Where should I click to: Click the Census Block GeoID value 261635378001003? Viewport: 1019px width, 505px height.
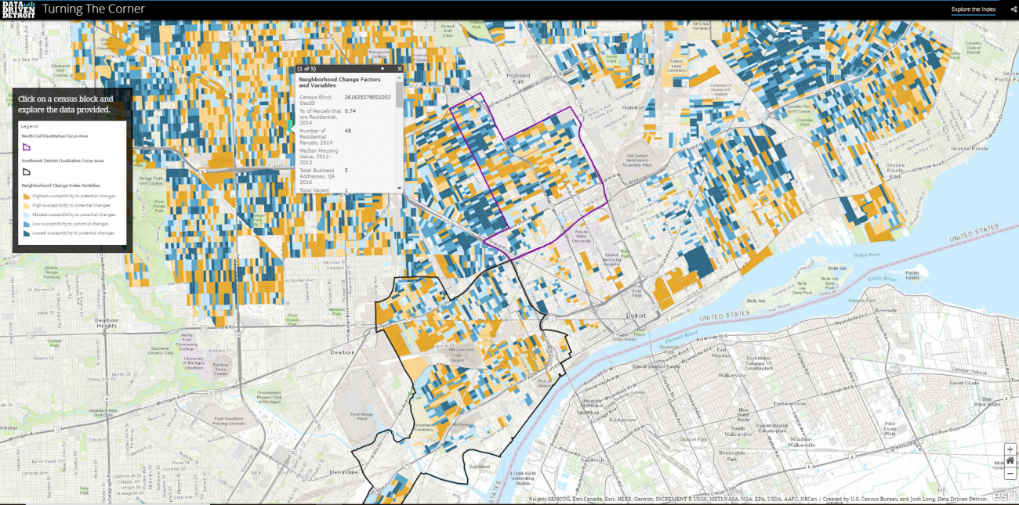point(367,97)
